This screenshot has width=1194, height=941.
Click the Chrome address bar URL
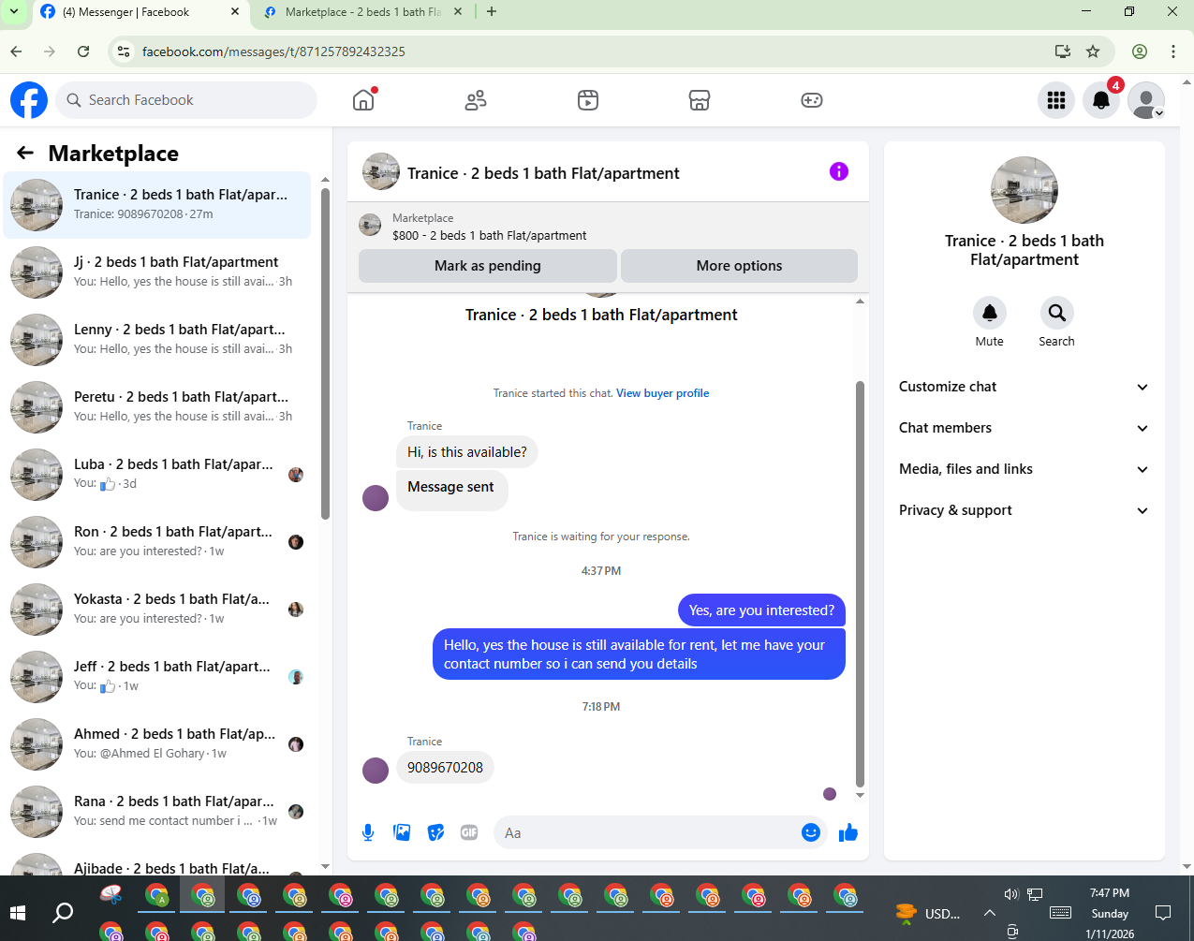273,51
